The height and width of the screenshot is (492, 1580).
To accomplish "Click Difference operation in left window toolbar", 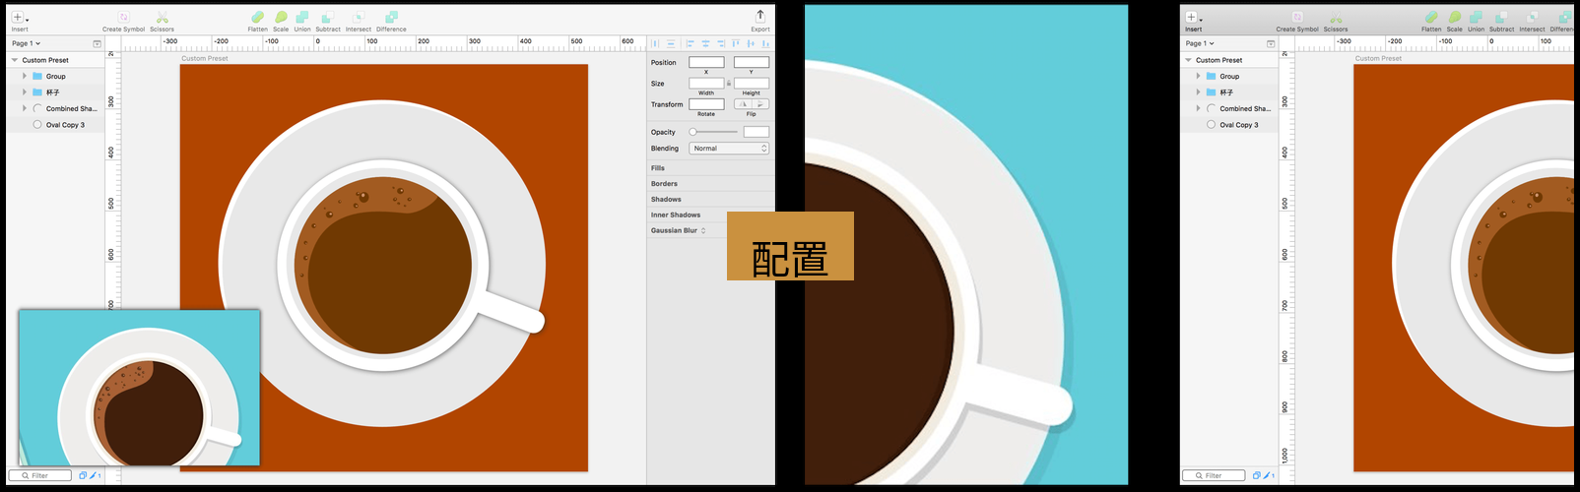I will [391, 18].
